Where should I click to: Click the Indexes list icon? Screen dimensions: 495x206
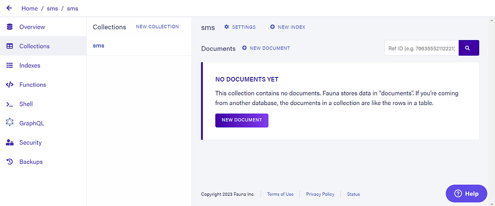tap(10, 65)
